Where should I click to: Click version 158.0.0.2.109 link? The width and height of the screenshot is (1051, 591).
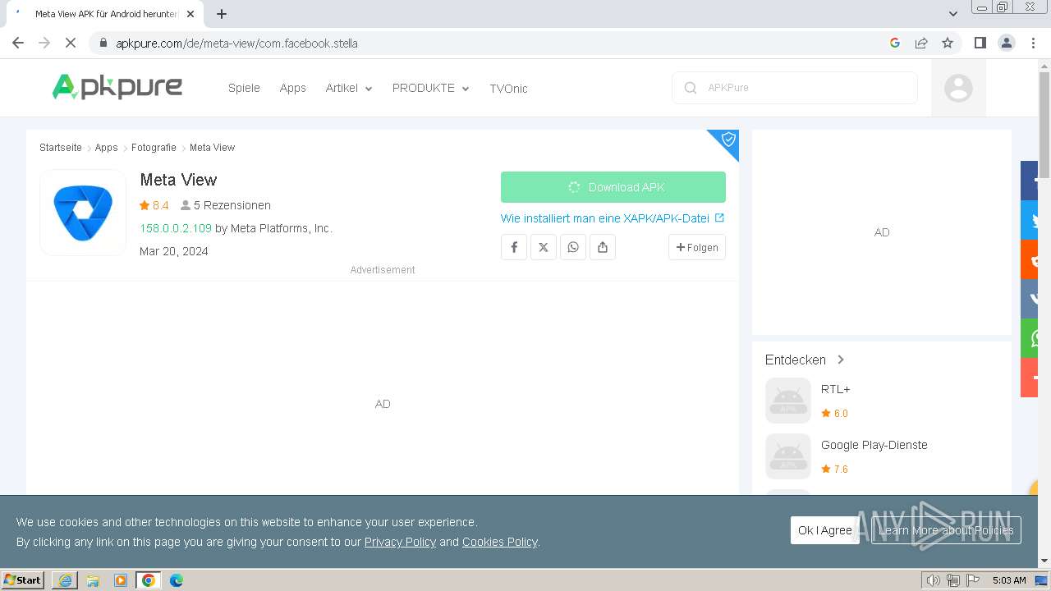tap(176, 228)
